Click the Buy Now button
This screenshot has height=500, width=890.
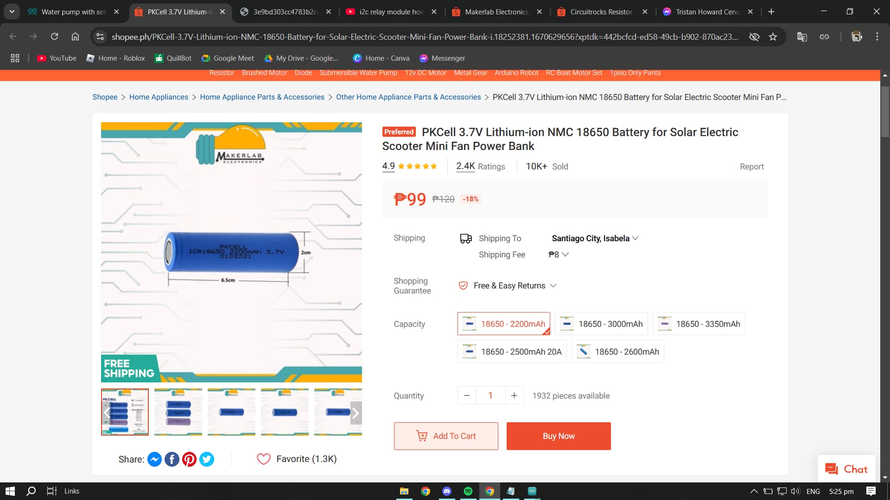coord(558,436)
